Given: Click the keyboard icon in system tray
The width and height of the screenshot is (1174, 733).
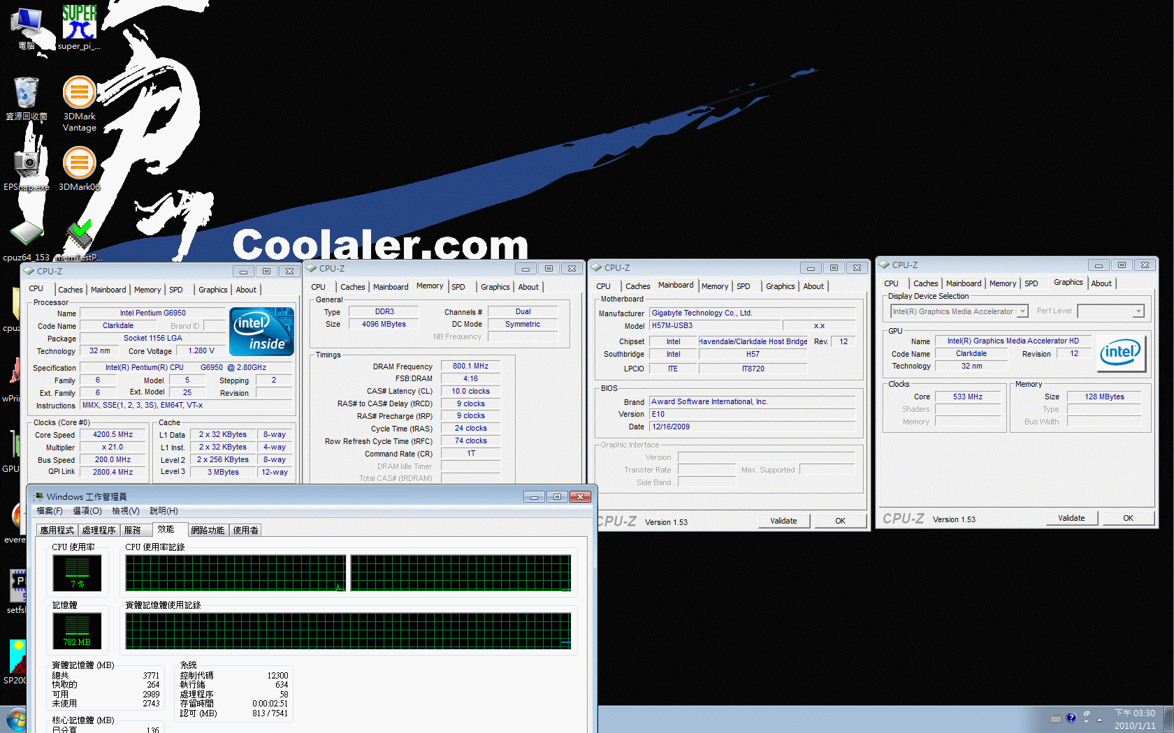Looking at the screenshot, I should click(1056, 718).
